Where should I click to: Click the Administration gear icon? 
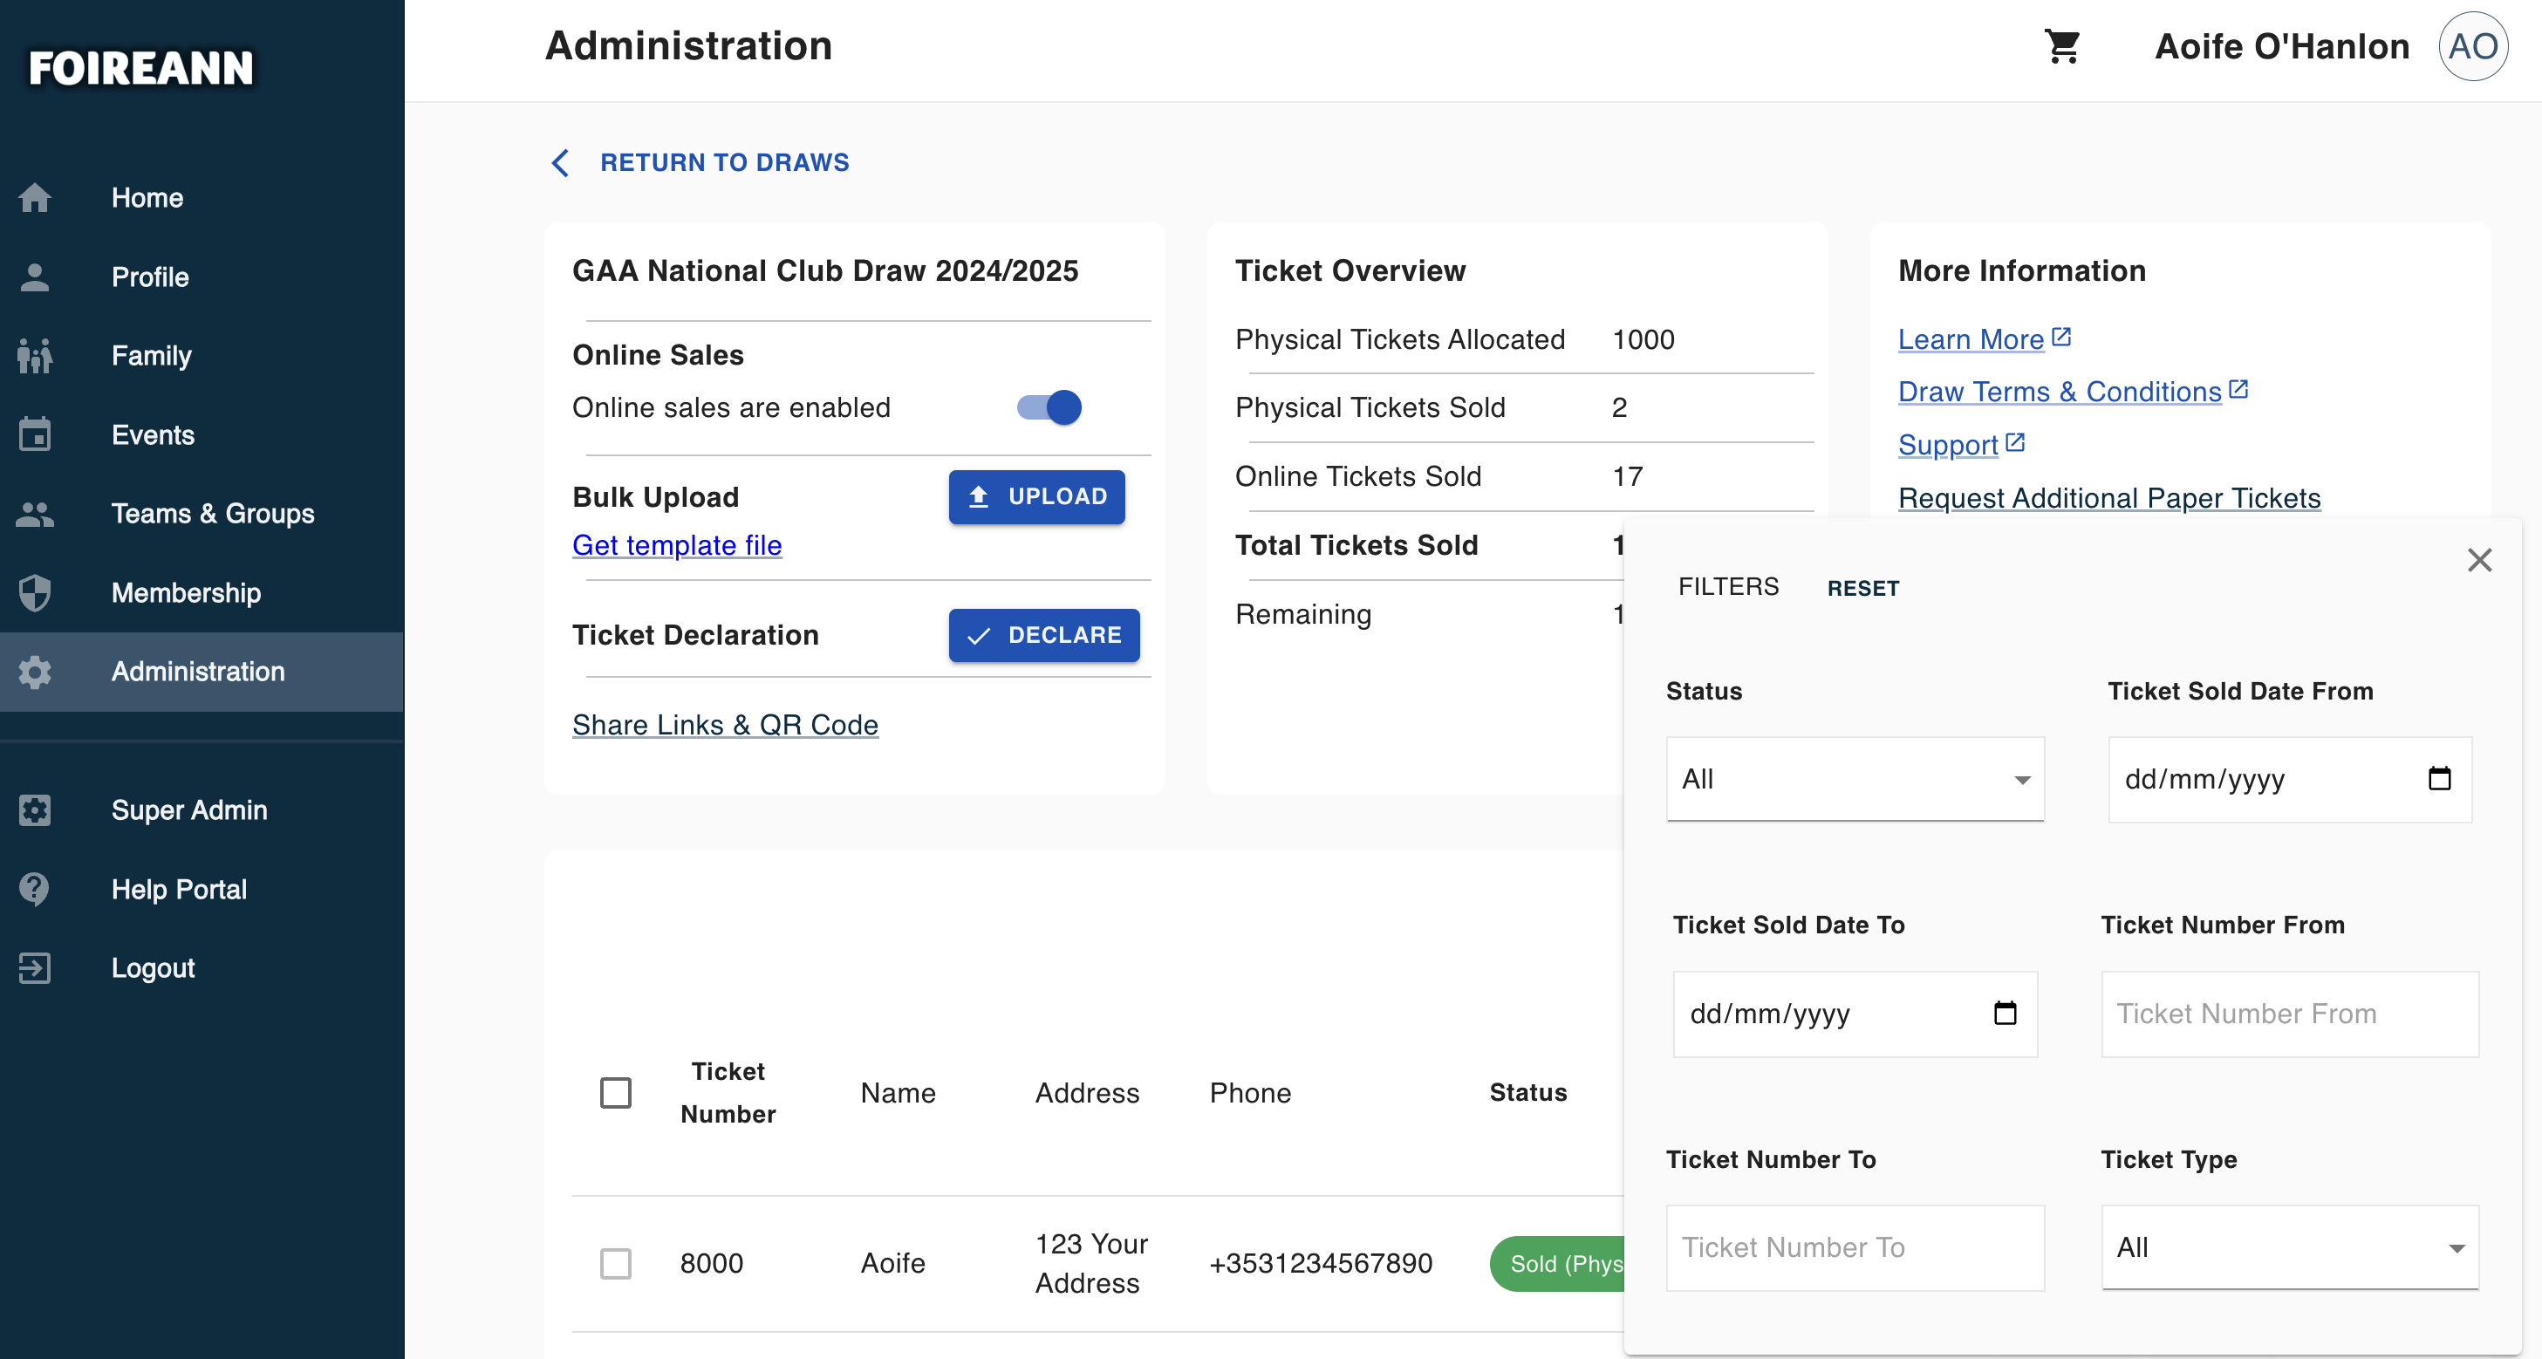[35, 671]
